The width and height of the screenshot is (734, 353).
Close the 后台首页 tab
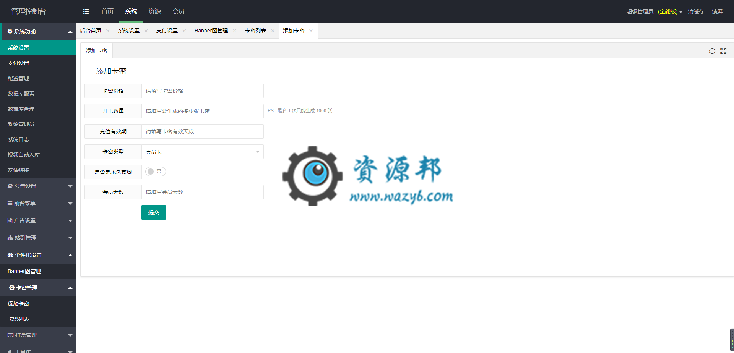(x=108, y=31)
